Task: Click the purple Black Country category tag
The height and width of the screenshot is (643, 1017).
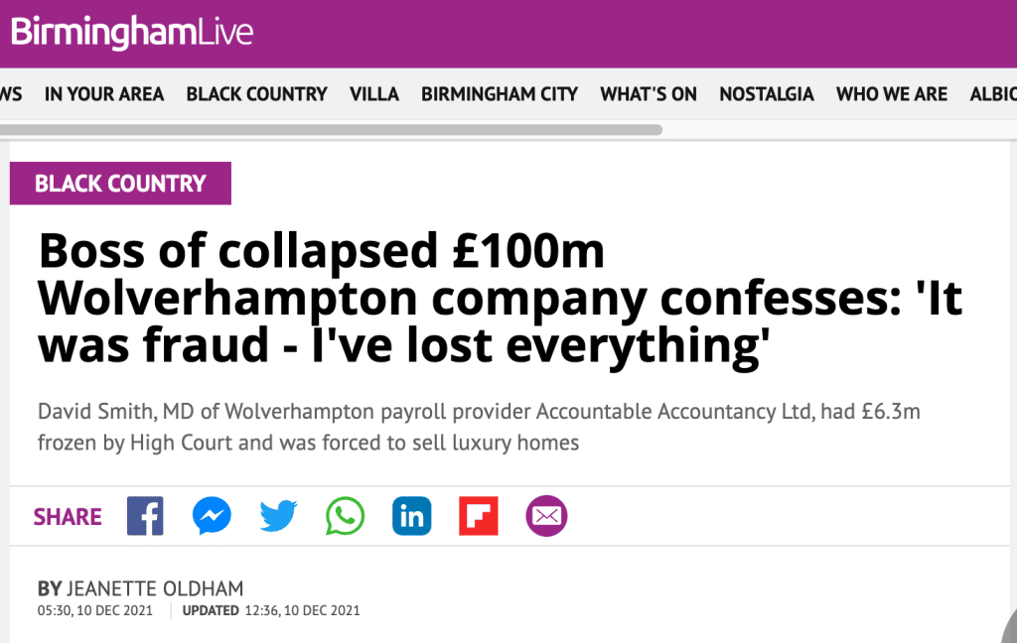Action: (x=120, y=184)
